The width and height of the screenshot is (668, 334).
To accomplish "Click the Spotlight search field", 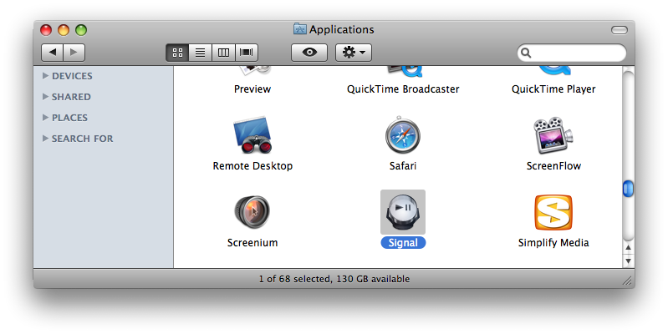I will [577, 53].
